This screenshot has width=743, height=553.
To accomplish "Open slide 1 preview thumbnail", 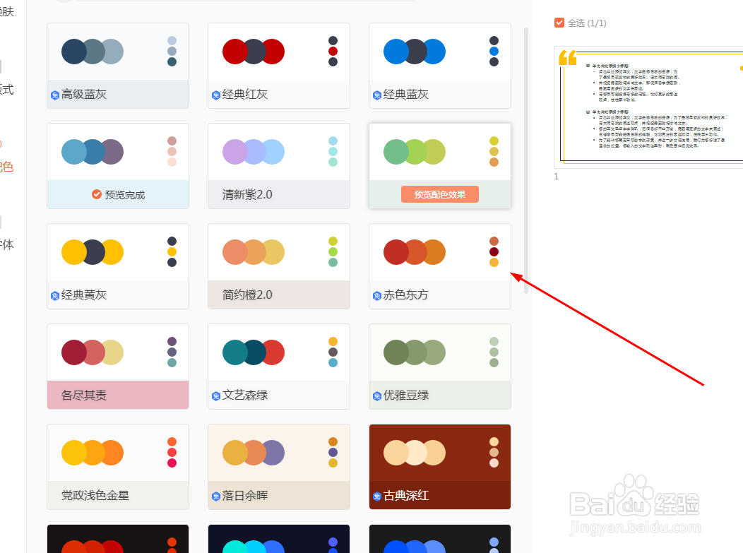I will pos(648,107).
